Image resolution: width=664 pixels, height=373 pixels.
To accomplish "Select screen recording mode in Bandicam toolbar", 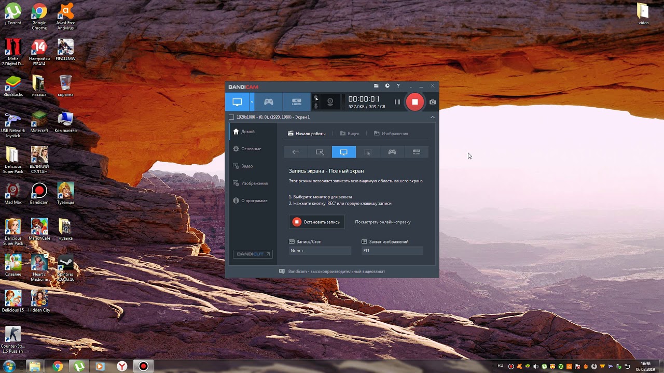I will coord(237,102).
